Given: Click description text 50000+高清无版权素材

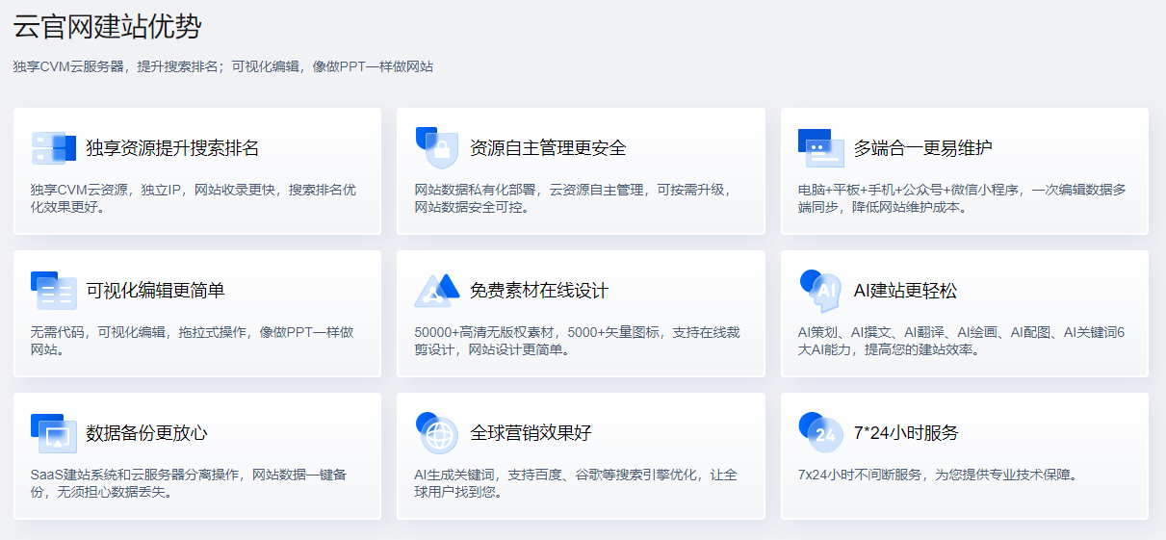Looking at the screenshot, I should click(577, 341).
